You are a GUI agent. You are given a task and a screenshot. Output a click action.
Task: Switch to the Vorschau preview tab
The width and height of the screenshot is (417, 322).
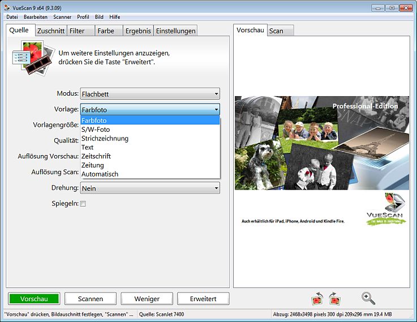pyautogui.click(x=250, y=30)
